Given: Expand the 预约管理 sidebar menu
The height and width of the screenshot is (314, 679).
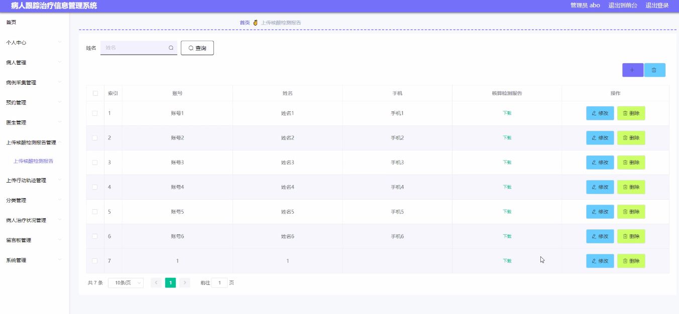Looking at the screenshot, I should click(x=34, y=103).
